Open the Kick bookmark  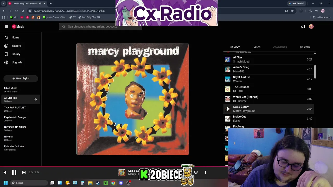[14, 17]
